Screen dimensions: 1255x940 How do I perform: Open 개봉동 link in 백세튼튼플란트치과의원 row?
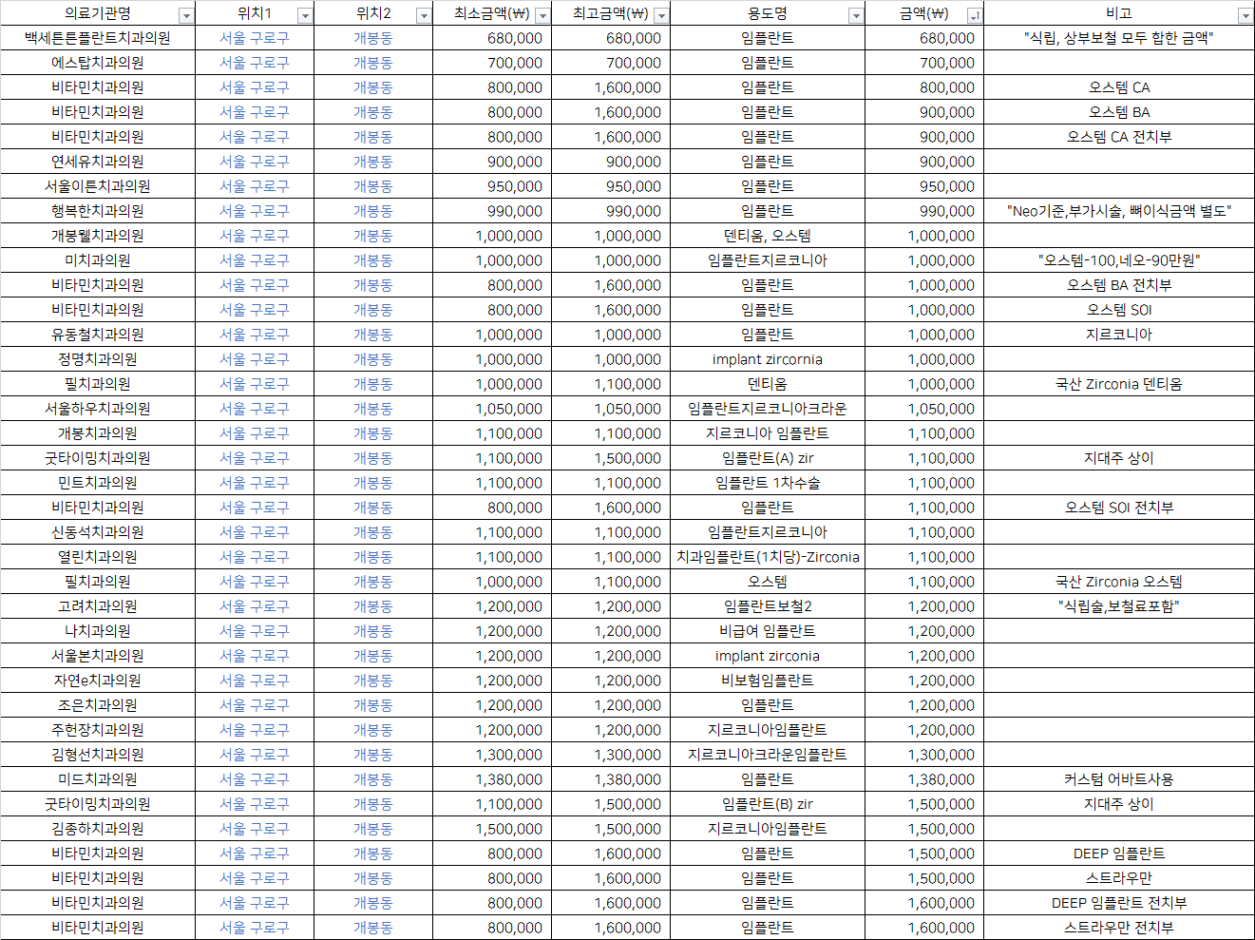pyautogui.click(x=373, y=38)
